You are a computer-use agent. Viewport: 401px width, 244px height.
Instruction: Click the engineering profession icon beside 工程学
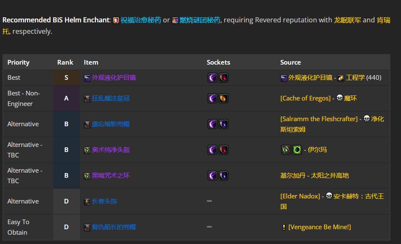click(x=341, y=78)
